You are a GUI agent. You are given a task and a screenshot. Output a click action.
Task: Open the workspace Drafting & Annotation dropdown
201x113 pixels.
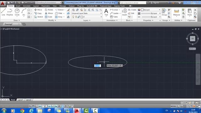[48, 3]
